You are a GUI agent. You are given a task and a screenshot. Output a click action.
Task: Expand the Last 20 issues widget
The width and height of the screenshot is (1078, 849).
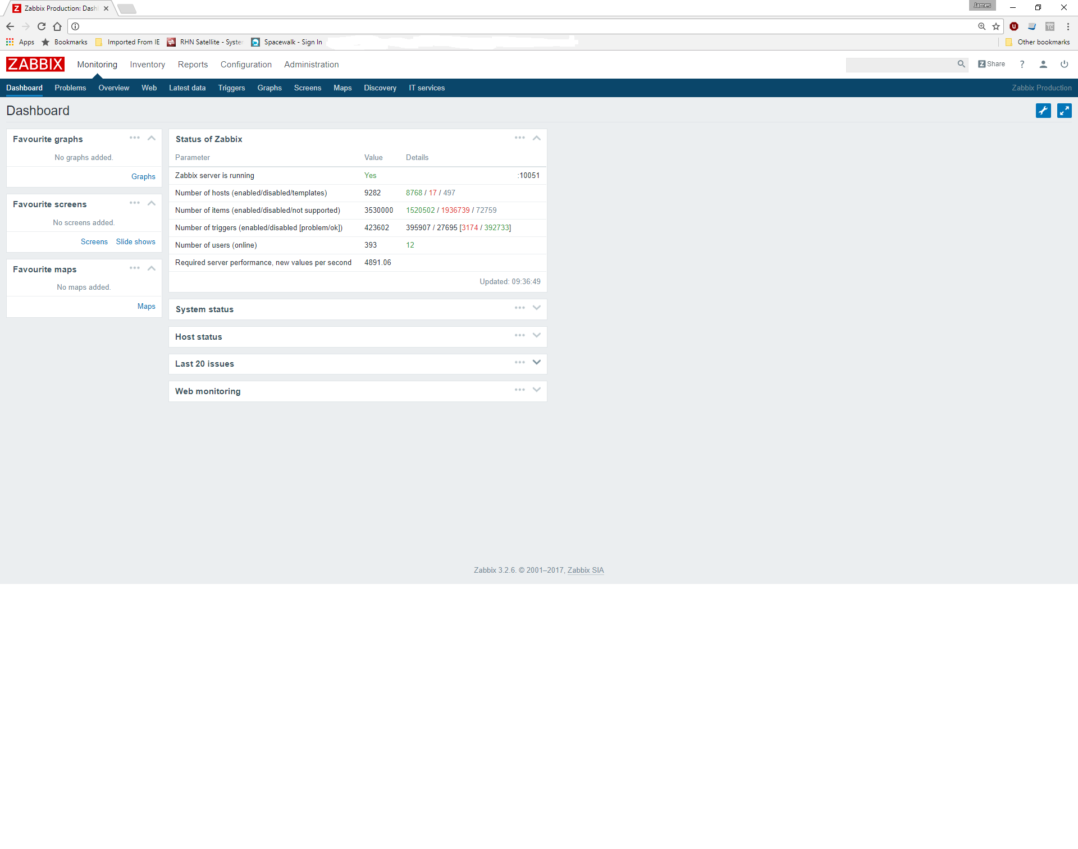click(537, 362)
